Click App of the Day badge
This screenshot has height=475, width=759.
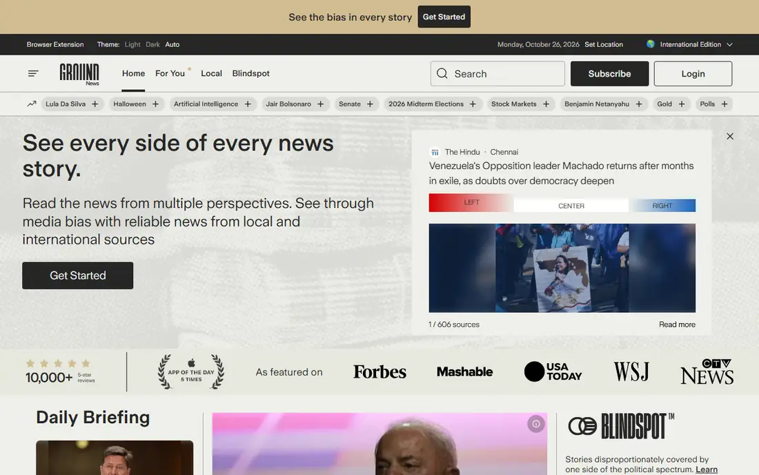[x=190, y=372]
